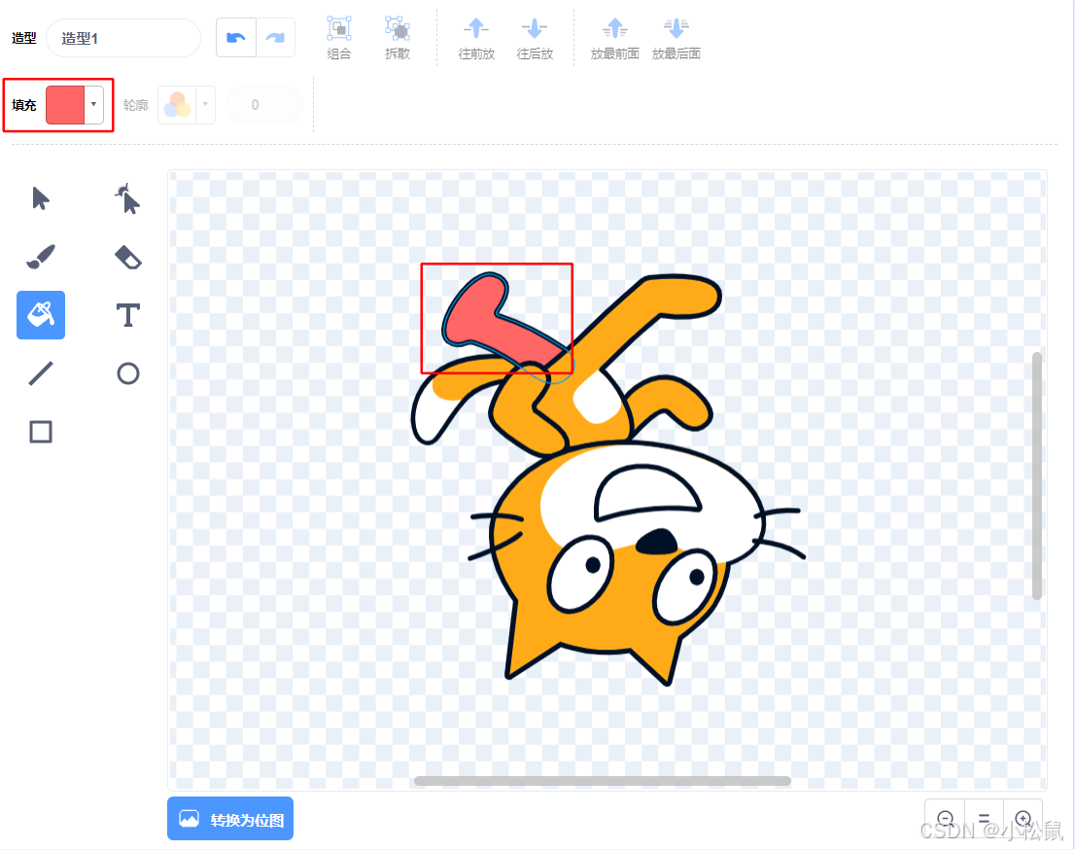
Task: Click the vertical canvas scrollbar
Action: pyautogui.click(x=1036, y=477)
